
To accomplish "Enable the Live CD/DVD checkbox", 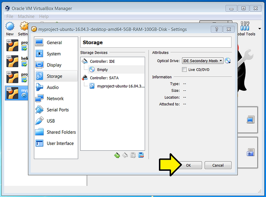I will (x=184, y=70).
